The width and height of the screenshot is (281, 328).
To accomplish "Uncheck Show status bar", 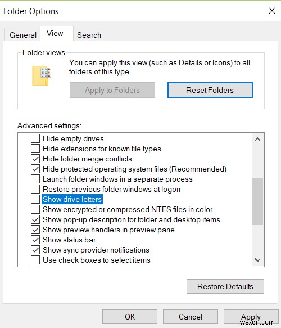I will (x=35, y=240).
